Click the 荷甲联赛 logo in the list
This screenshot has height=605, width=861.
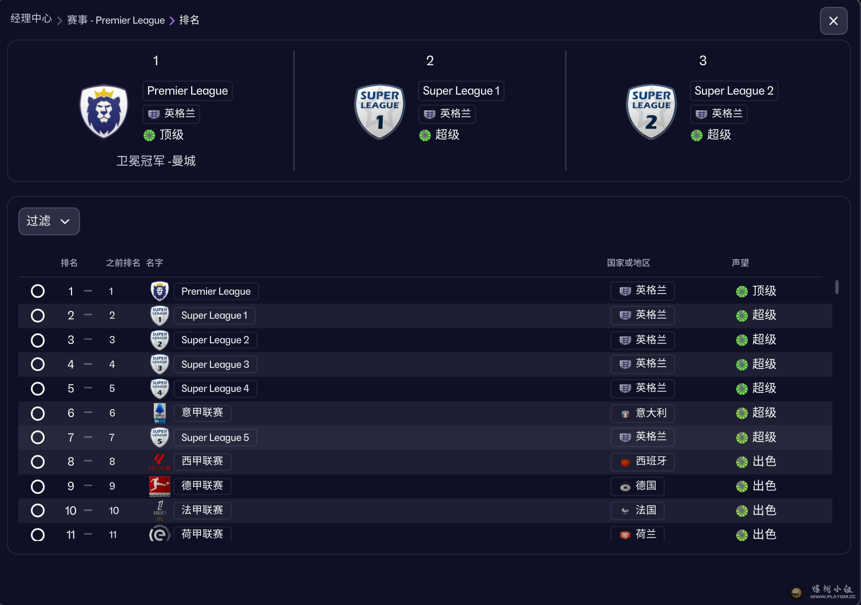click(x=160, y=534)
